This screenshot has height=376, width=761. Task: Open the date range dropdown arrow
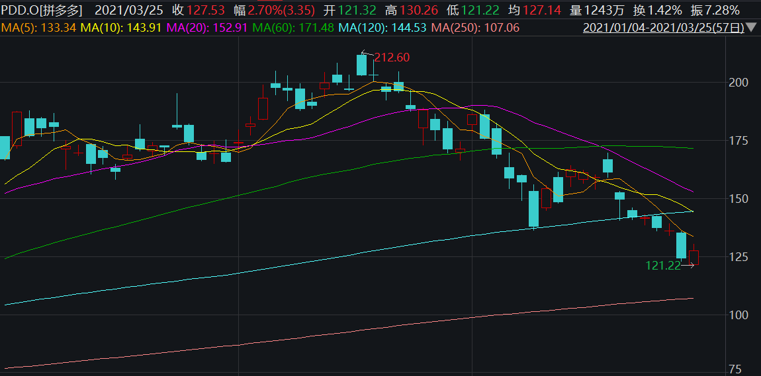pos(750,28)
